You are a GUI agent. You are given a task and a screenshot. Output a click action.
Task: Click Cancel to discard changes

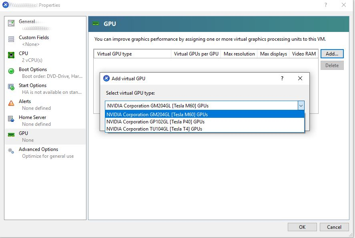click(x=334, y=226)
